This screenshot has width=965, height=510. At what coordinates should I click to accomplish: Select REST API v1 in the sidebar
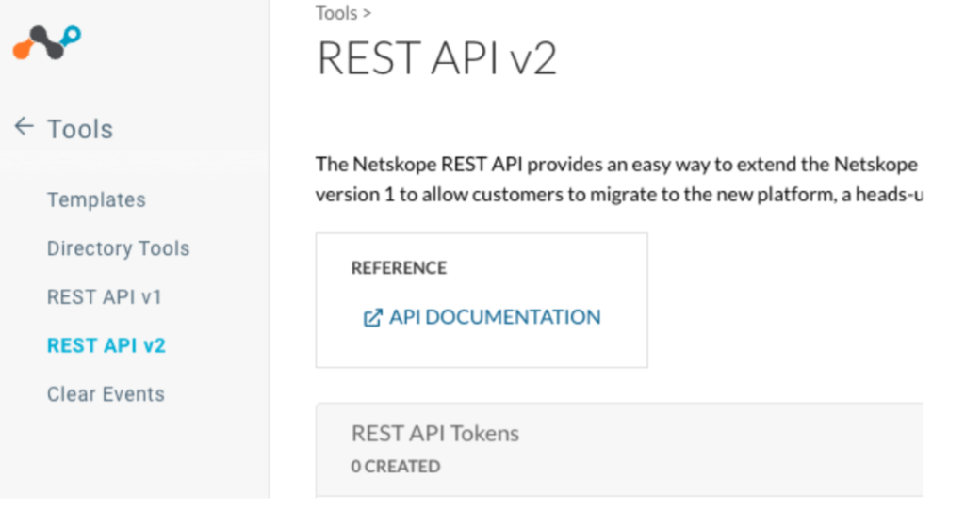coord(105,296)
